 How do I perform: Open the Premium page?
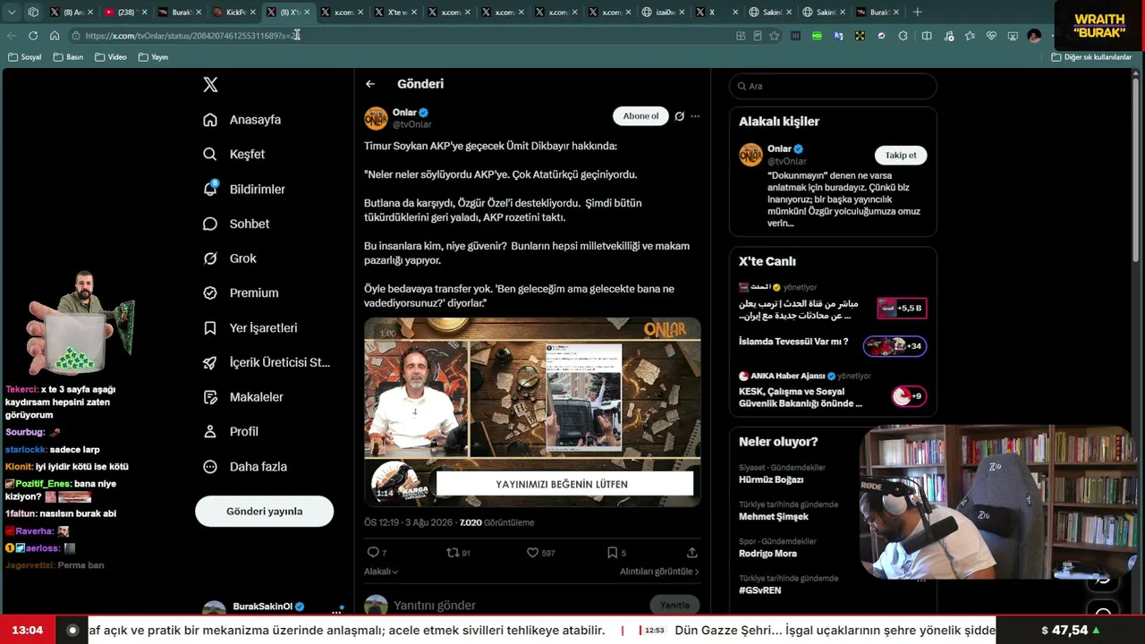point(241,292)
